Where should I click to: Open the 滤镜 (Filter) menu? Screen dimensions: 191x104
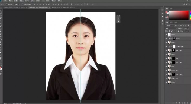coord(38,1)
